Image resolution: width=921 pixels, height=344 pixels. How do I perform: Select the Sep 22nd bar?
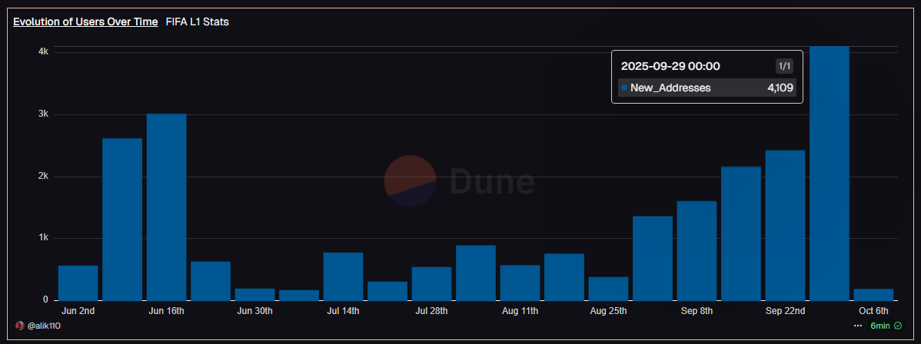(x=786, y=226)
